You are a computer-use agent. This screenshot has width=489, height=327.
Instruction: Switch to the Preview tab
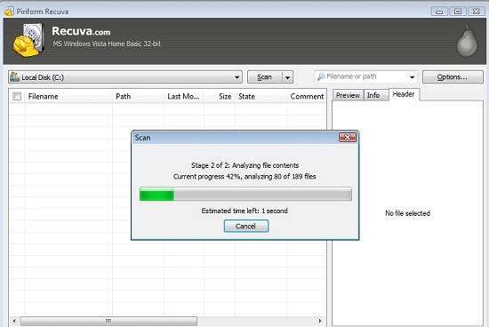click(x=348, y=95)
